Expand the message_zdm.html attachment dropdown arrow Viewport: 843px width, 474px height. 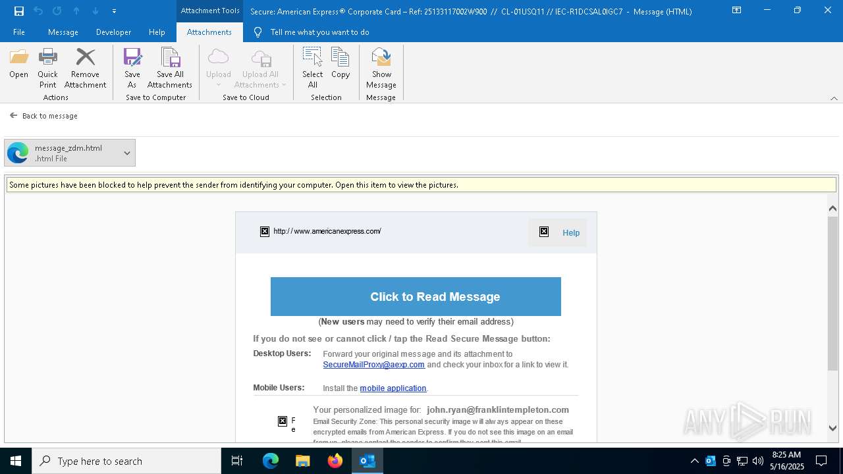click(127, 153)
